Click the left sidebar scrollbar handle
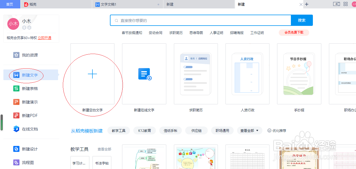Viewport: 356px width, 169px height. coord(1,122)
